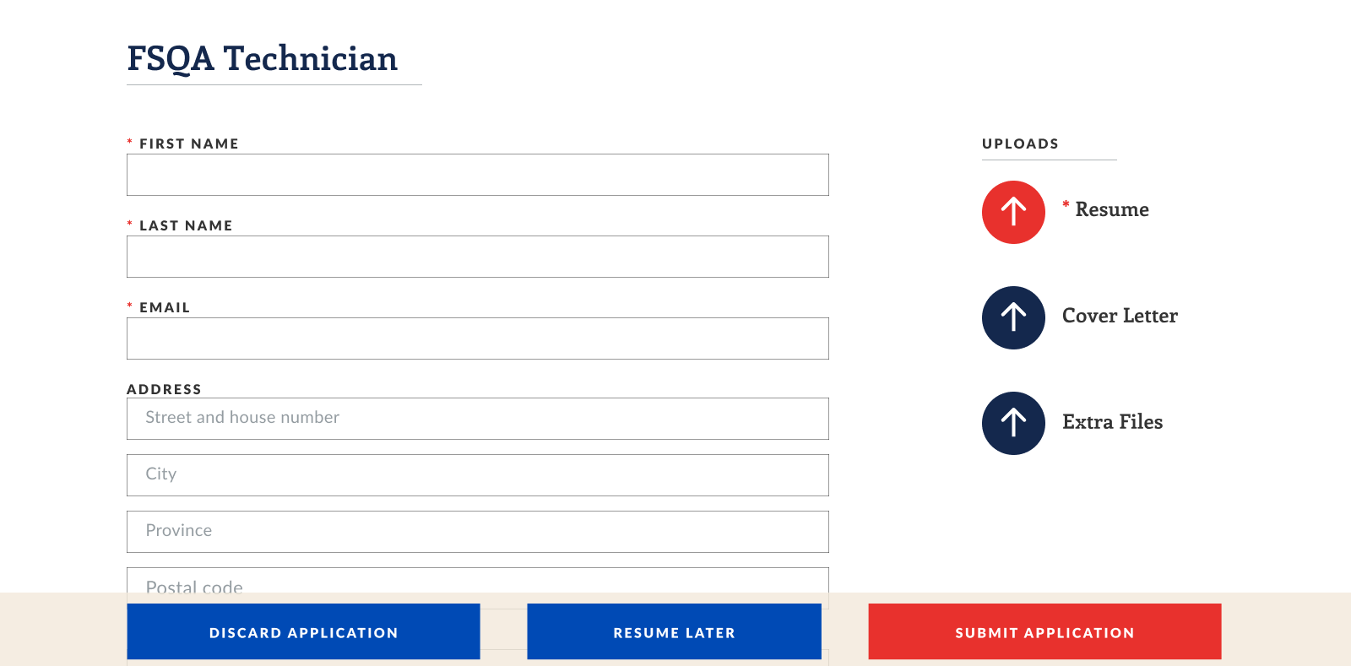
Task: Select the Resume upload text label
Action: [x=1111, y=209]
